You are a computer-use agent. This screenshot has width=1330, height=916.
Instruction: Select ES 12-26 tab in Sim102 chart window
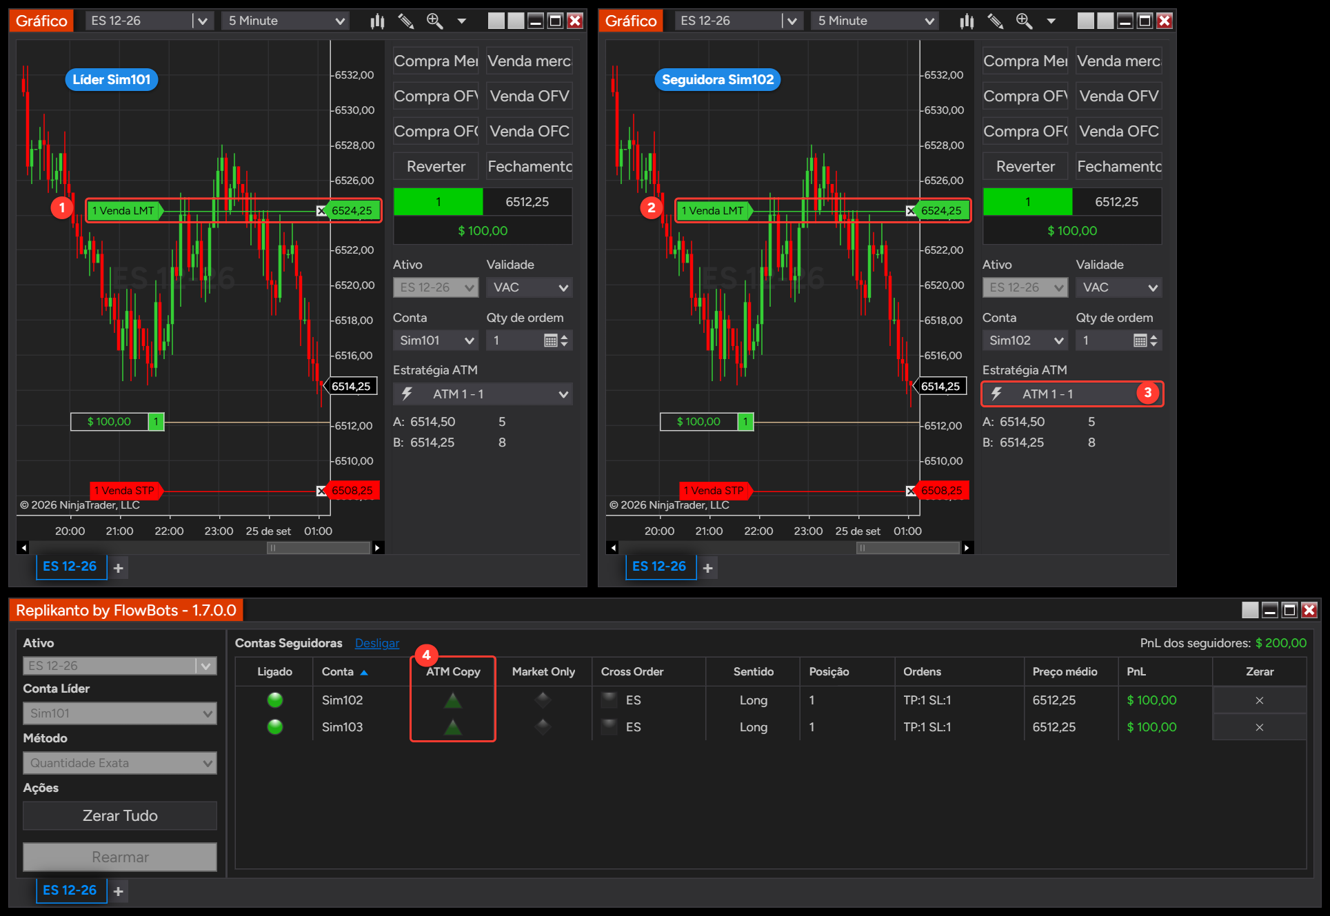click(x=661, y=567)
